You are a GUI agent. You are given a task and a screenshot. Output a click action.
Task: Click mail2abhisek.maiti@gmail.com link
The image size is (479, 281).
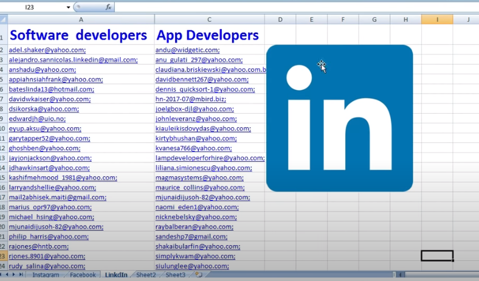(x=57, y=197)
